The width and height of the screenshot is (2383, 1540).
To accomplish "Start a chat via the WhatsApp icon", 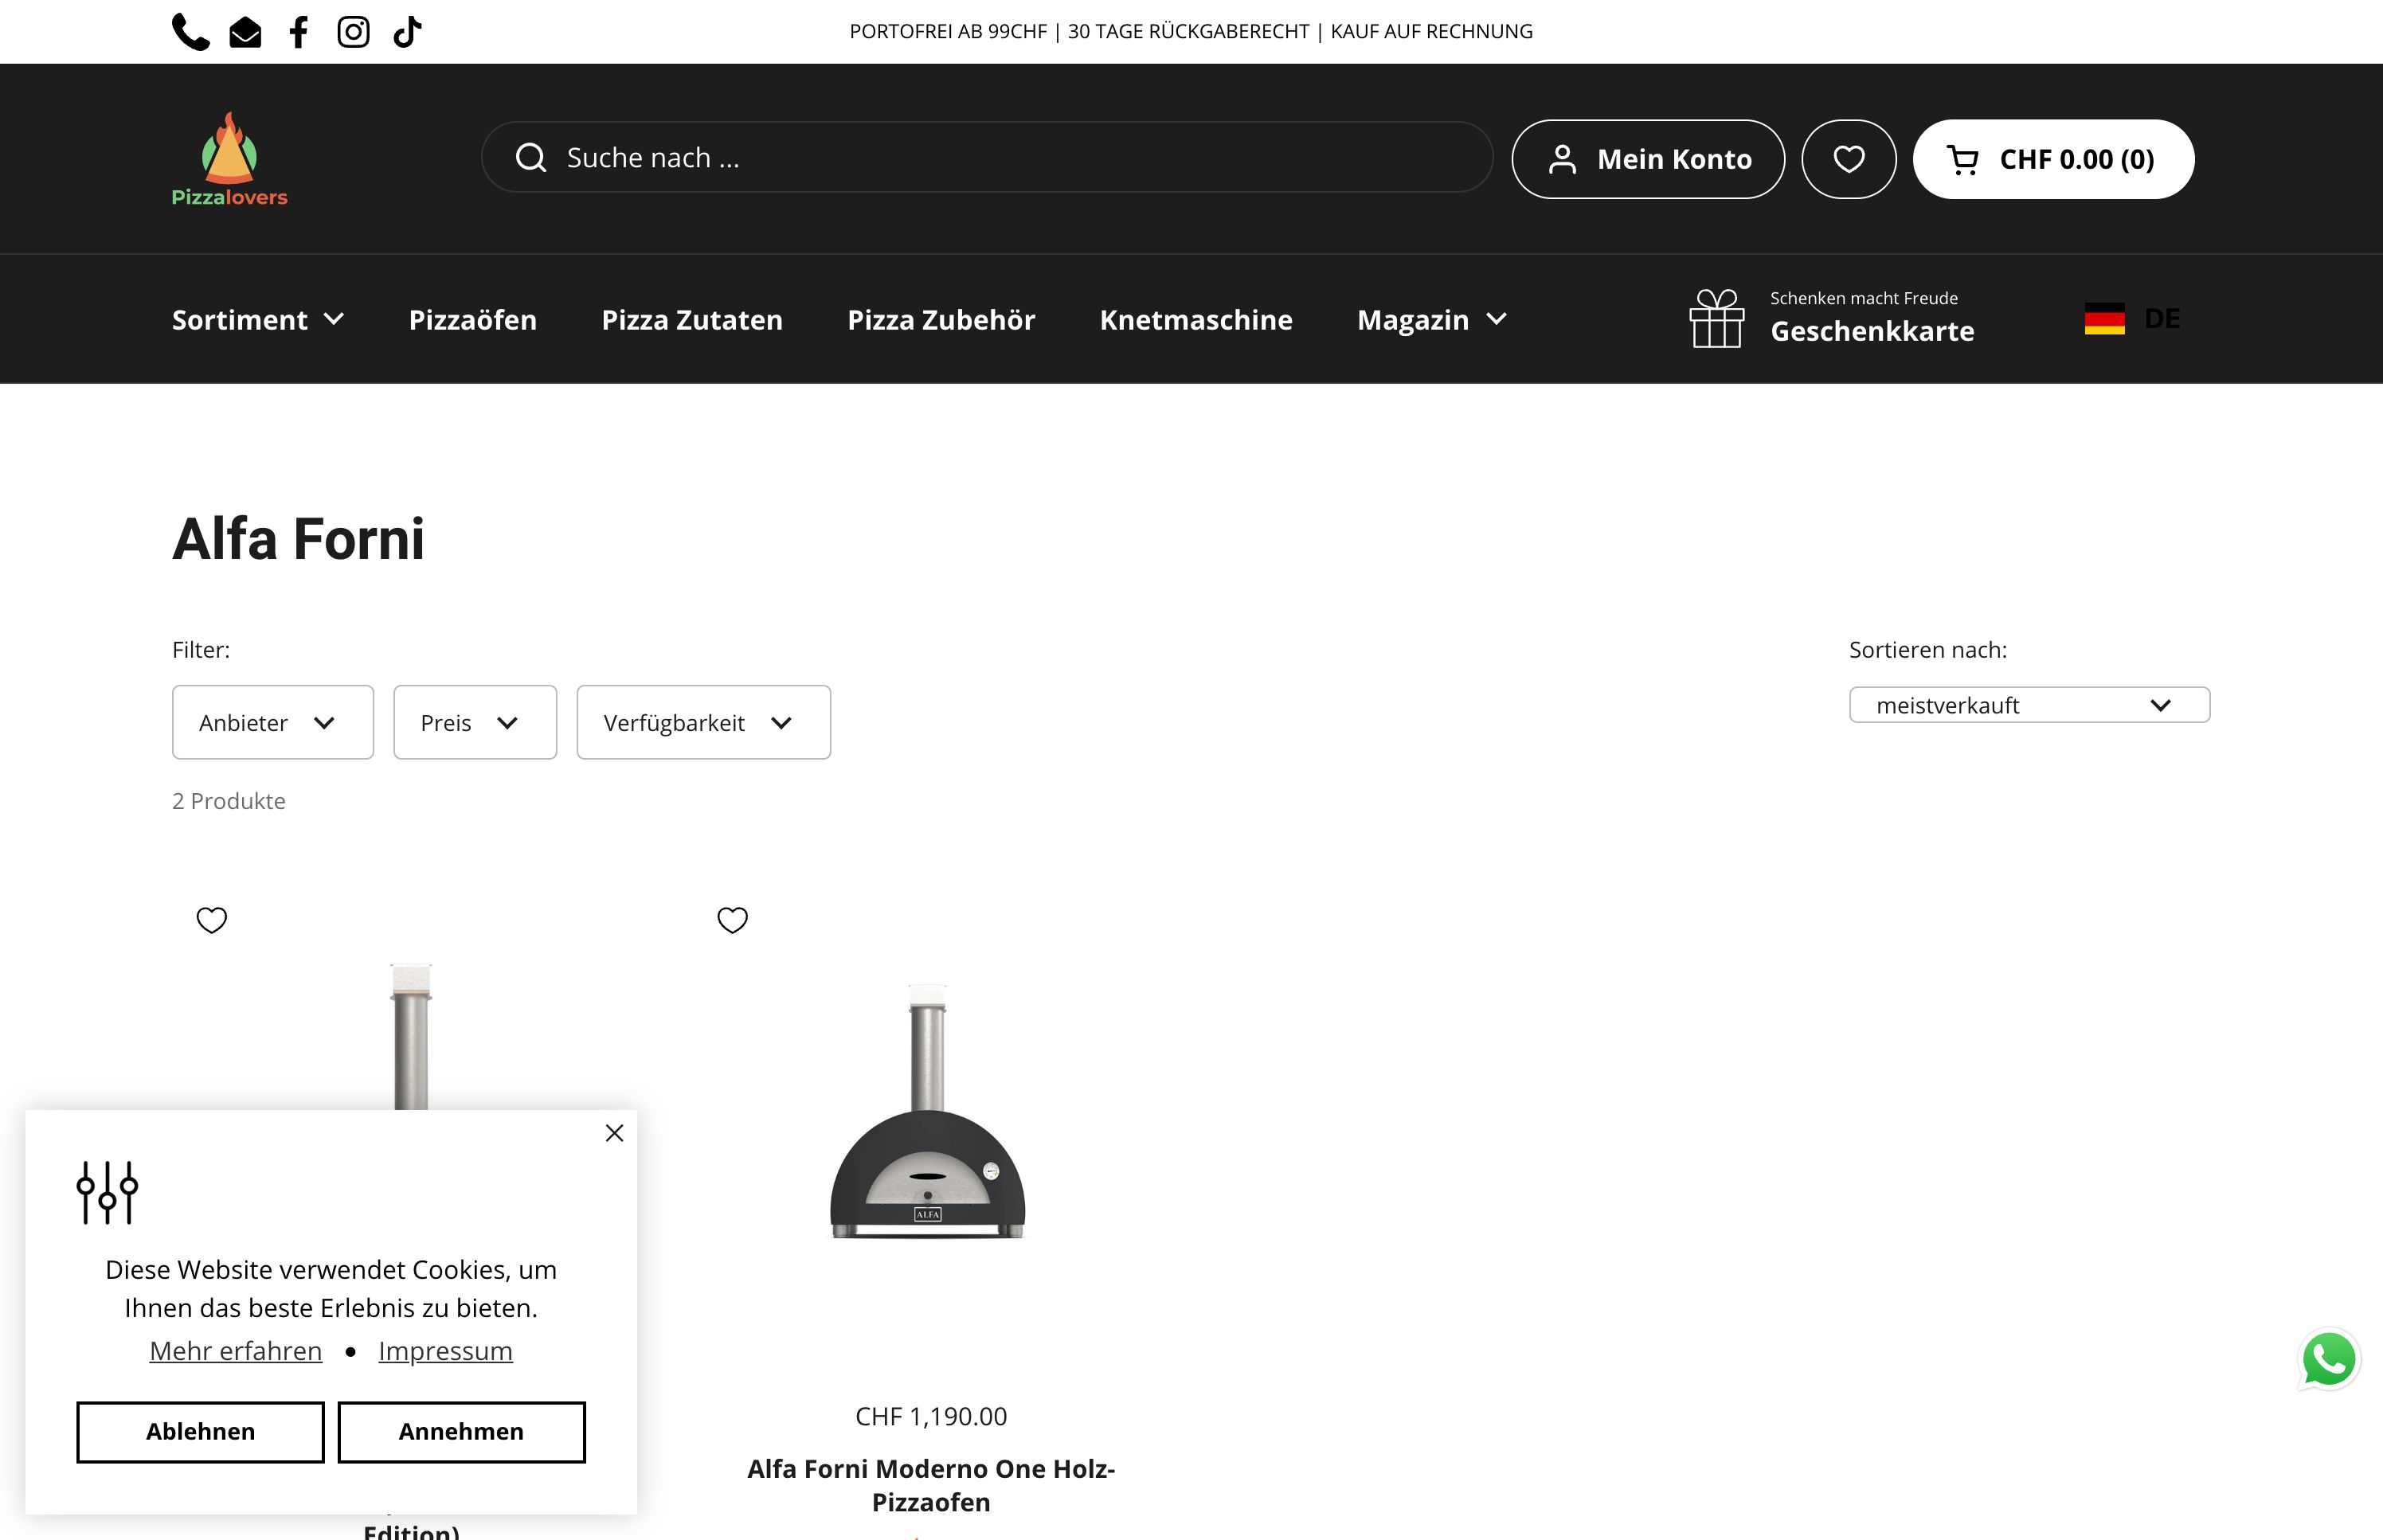I will (2330, 1358).
